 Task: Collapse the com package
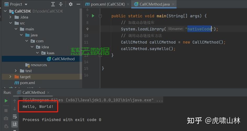(27, 41)
